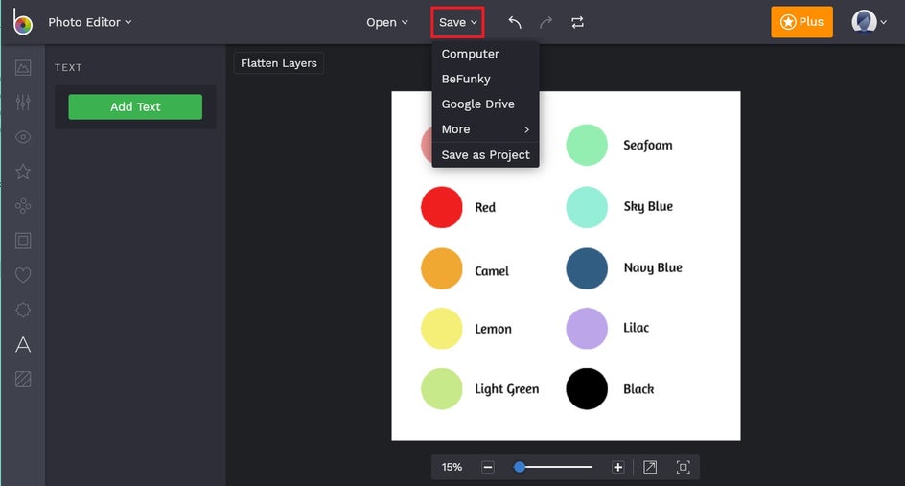This screenshot has width=905, height=486.
Task: Open the Frames sidebar icon
Action: point(23,241)
